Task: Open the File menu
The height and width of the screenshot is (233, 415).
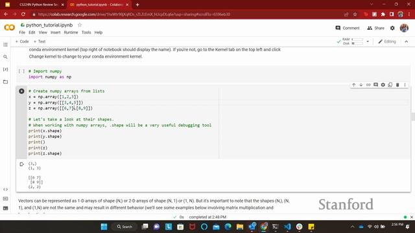Action: click(22, 32)
